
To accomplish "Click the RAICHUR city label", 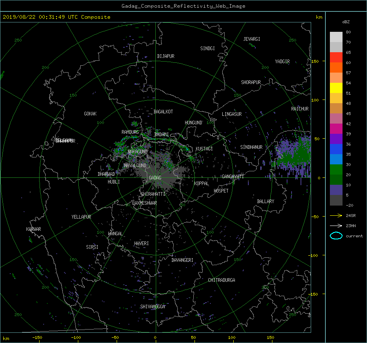I will 300,109.
